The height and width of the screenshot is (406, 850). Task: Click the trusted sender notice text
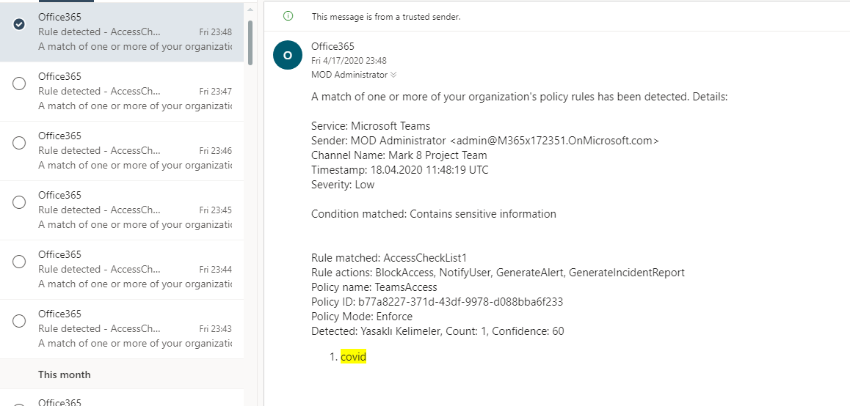[x=386, y=17]
